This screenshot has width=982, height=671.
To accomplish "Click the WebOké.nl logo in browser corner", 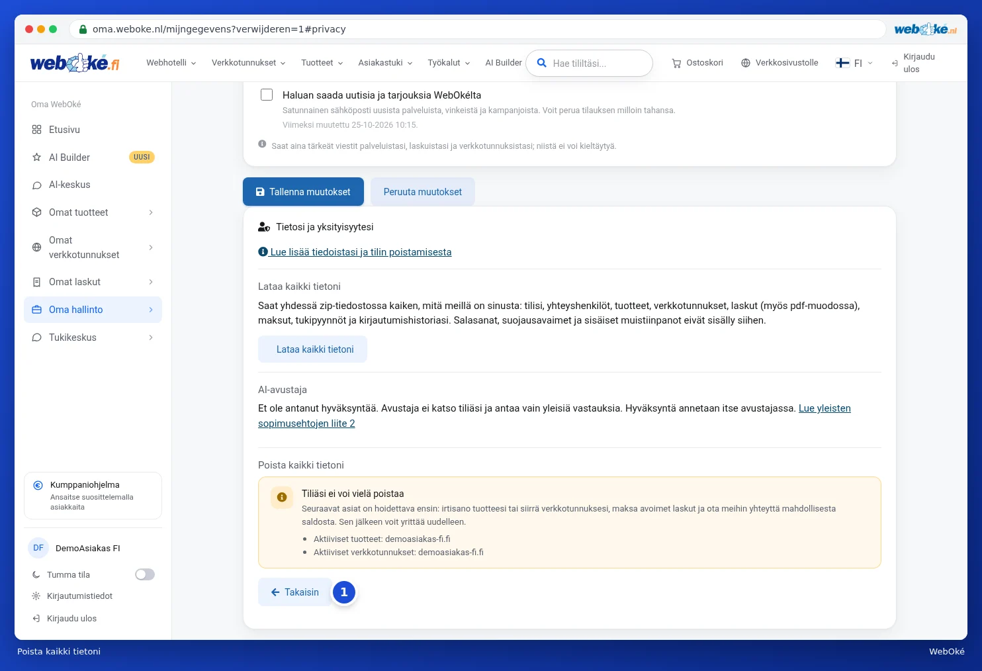I will 925,29.
